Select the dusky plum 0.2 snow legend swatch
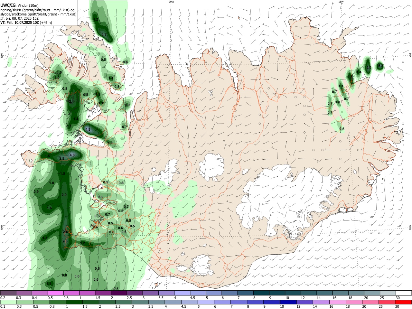 coord(8,293)
